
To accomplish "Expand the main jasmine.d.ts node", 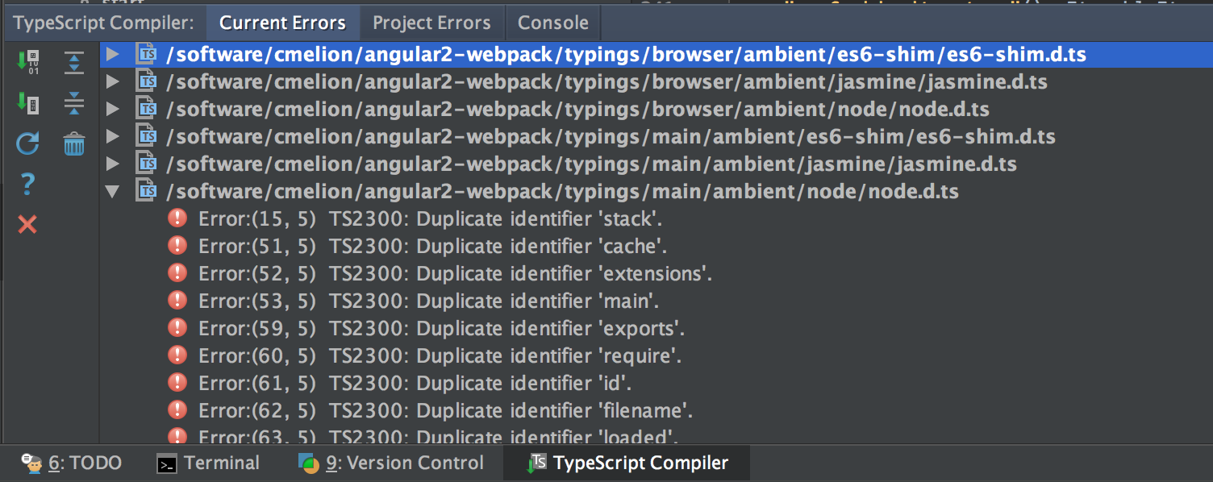I will pyautogui.click(x=113, y=164).
